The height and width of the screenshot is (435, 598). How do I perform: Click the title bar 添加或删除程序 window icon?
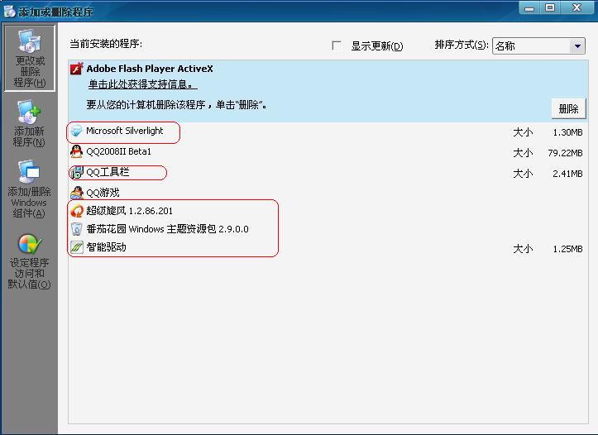coord(10,12)
